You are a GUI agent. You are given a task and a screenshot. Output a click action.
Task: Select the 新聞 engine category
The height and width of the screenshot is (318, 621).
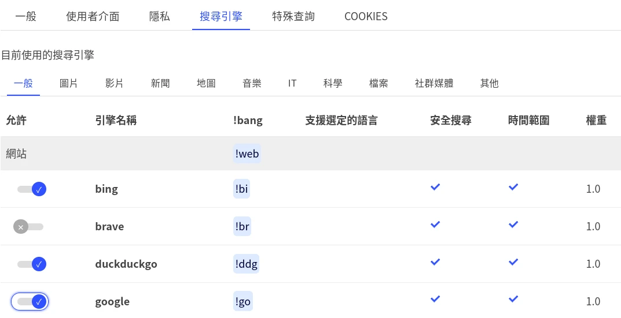click(x=160, y=83)
